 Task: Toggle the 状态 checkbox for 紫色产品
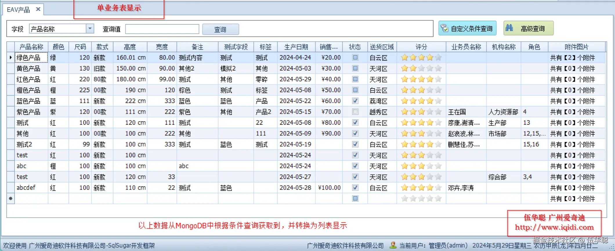tap(355, 112)
